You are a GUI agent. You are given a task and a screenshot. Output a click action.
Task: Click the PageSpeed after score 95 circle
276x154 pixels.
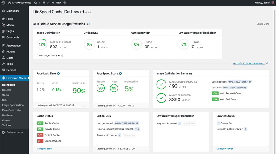[x=114, y=88]
